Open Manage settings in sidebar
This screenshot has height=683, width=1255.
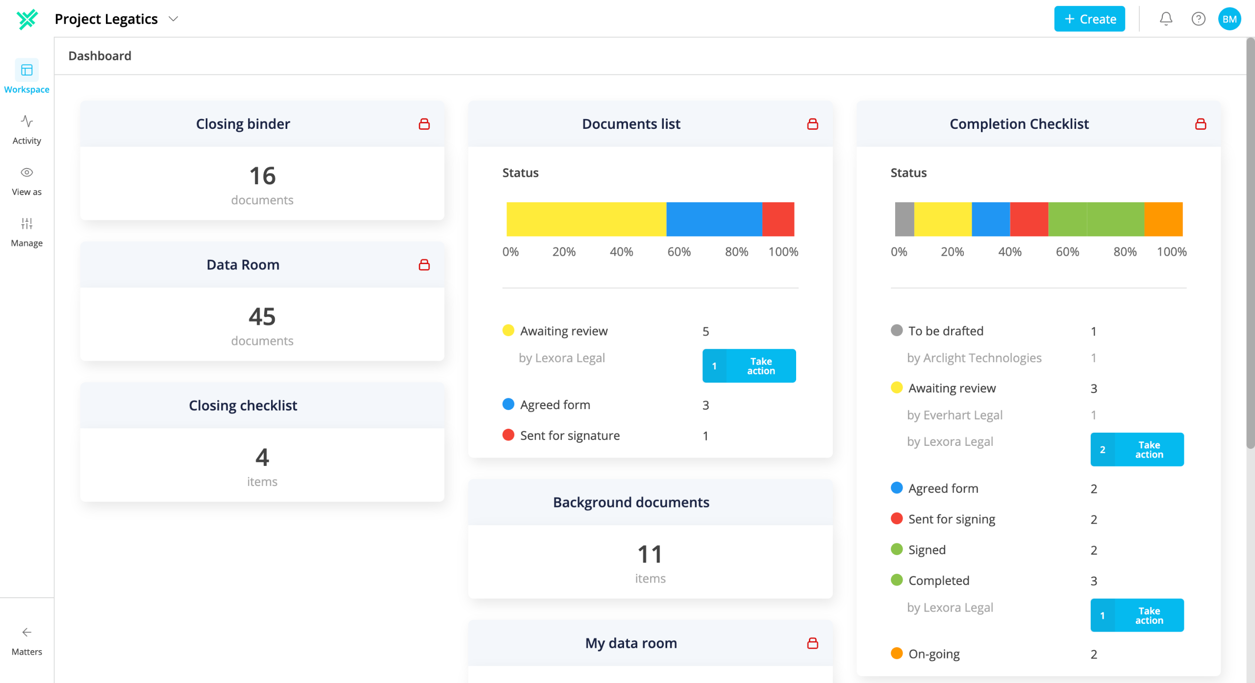tap(27, 232)
